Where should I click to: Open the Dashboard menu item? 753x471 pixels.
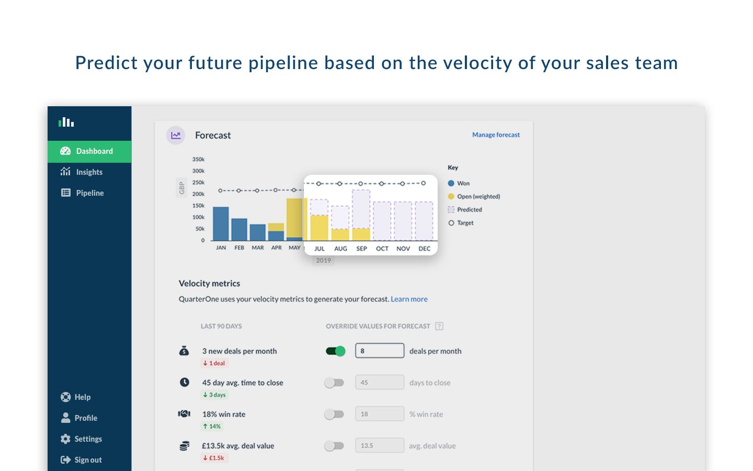(x=89, y=151)
